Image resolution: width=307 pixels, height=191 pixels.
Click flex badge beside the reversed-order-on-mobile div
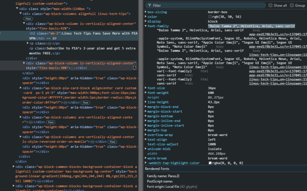112,142
